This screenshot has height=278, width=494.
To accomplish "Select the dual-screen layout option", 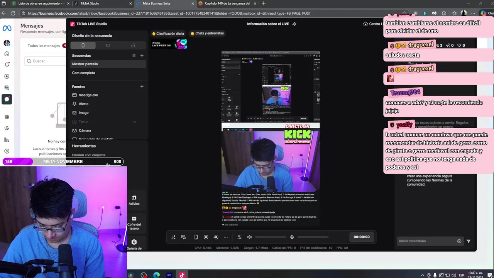I will click(x=133, y=45).
